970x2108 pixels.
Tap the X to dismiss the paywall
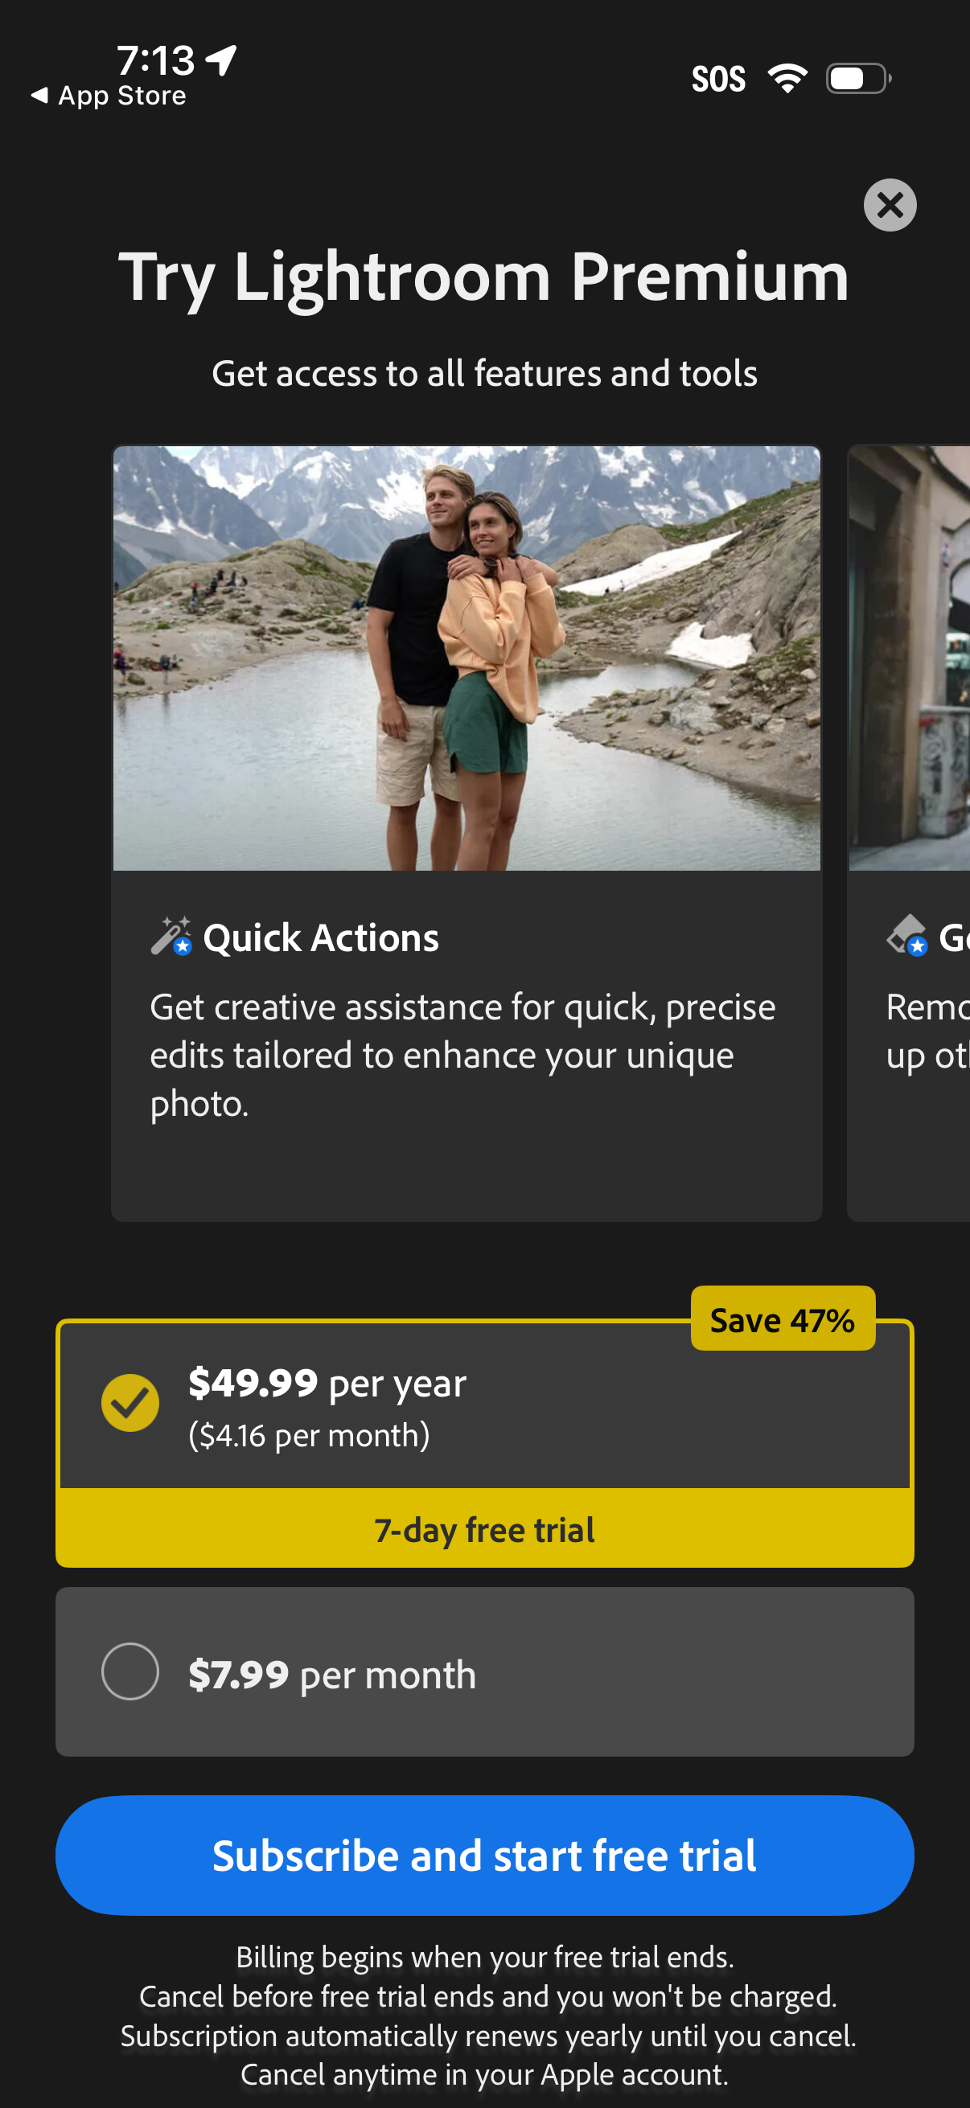click(889, 205)
